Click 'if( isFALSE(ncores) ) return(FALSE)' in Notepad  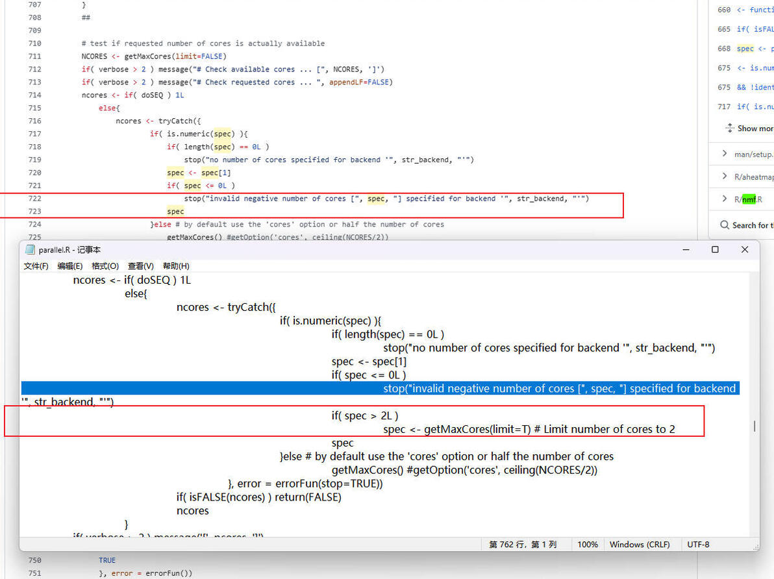258,497
